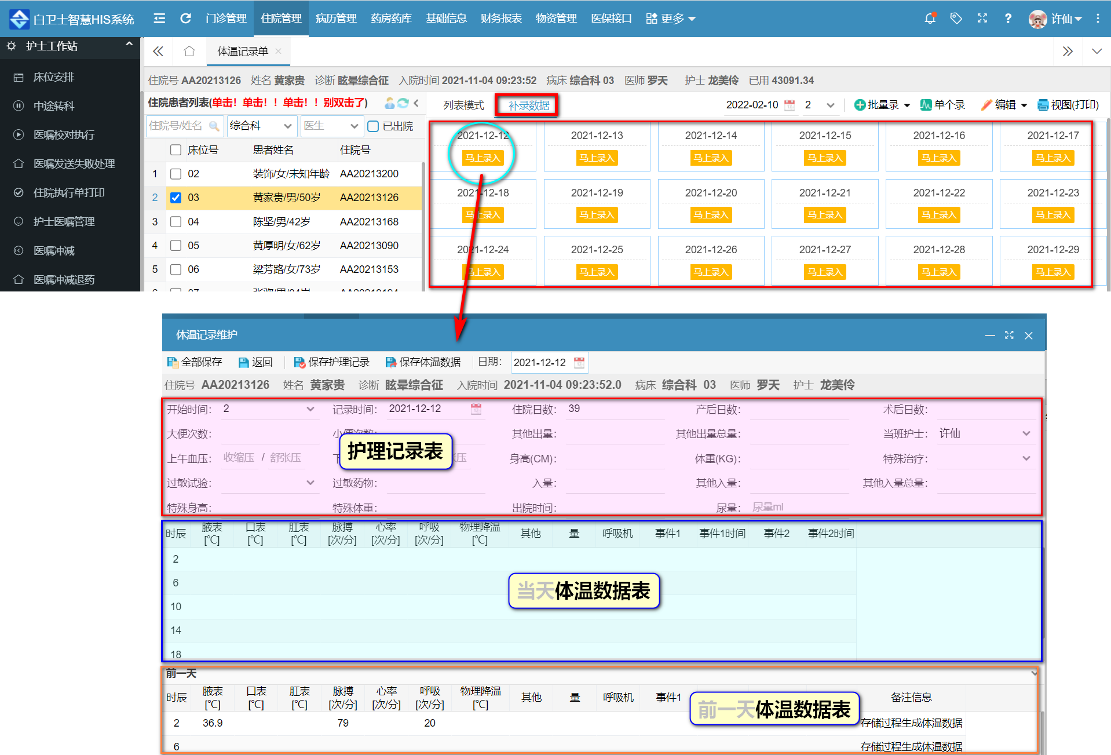Close the 体温记录单 tab

pyautogui.click(x=279, y=52)
